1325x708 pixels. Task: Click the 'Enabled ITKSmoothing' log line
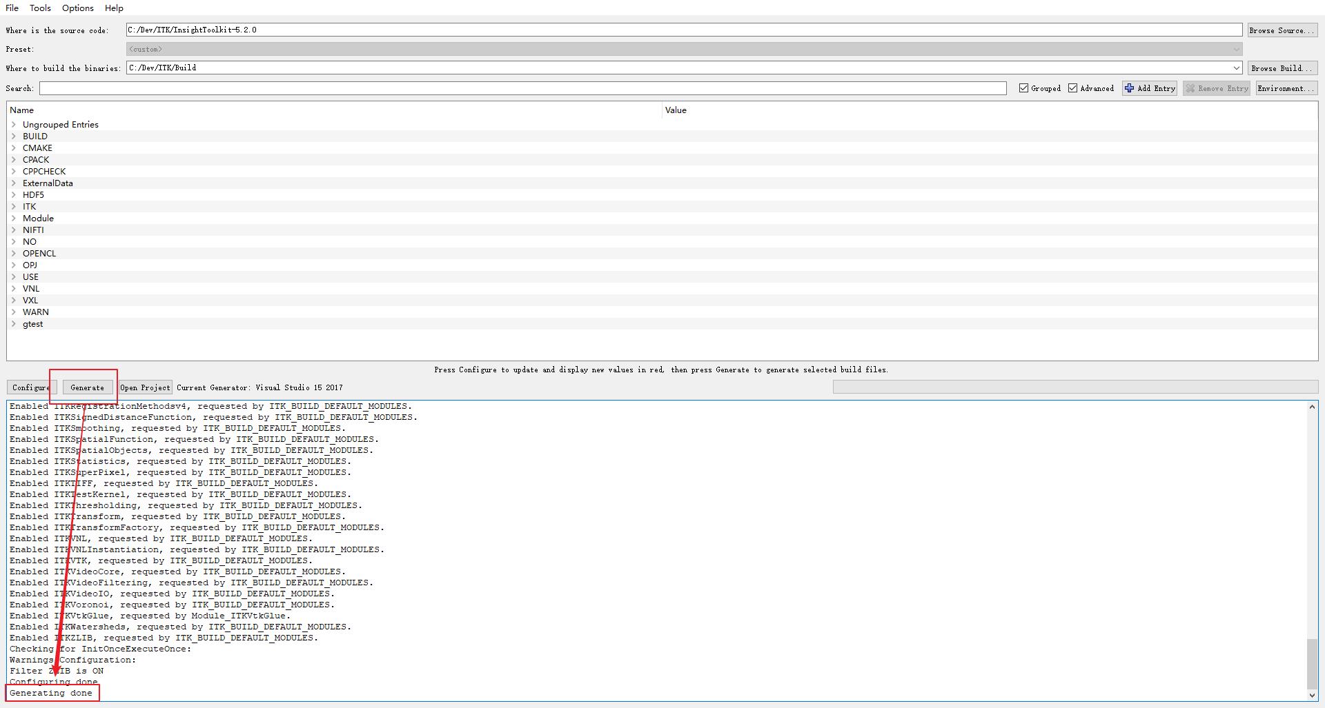178,428
